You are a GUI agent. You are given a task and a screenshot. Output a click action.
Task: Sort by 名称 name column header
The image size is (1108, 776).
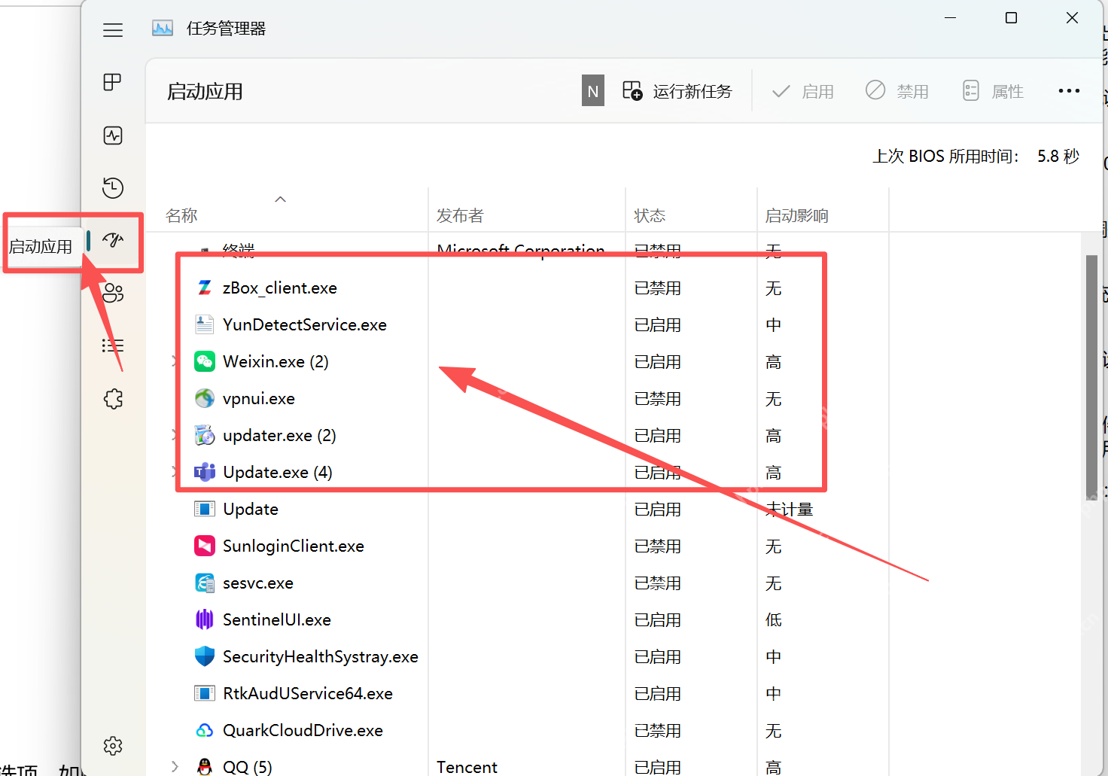[181, 216]
